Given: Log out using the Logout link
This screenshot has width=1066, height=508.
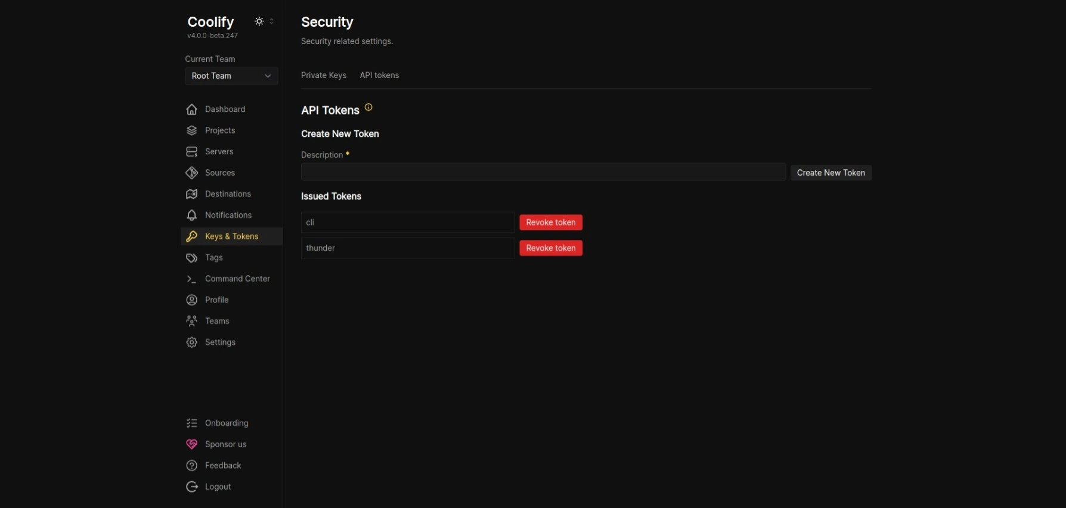Looking at the screenshot, I should click(x=218, y=487).
